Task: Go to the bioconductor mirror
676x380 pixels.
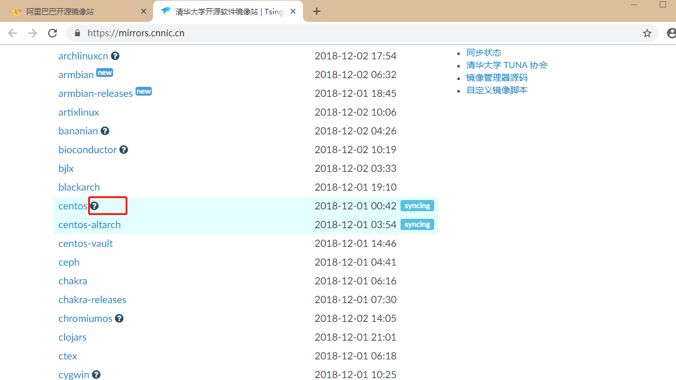Action: [x=87, y=149]
